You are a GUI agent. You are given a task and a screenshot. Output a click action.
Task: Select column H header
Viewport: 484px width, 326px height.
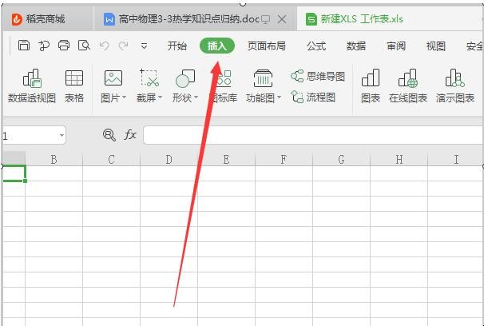(x=399, y=159)
